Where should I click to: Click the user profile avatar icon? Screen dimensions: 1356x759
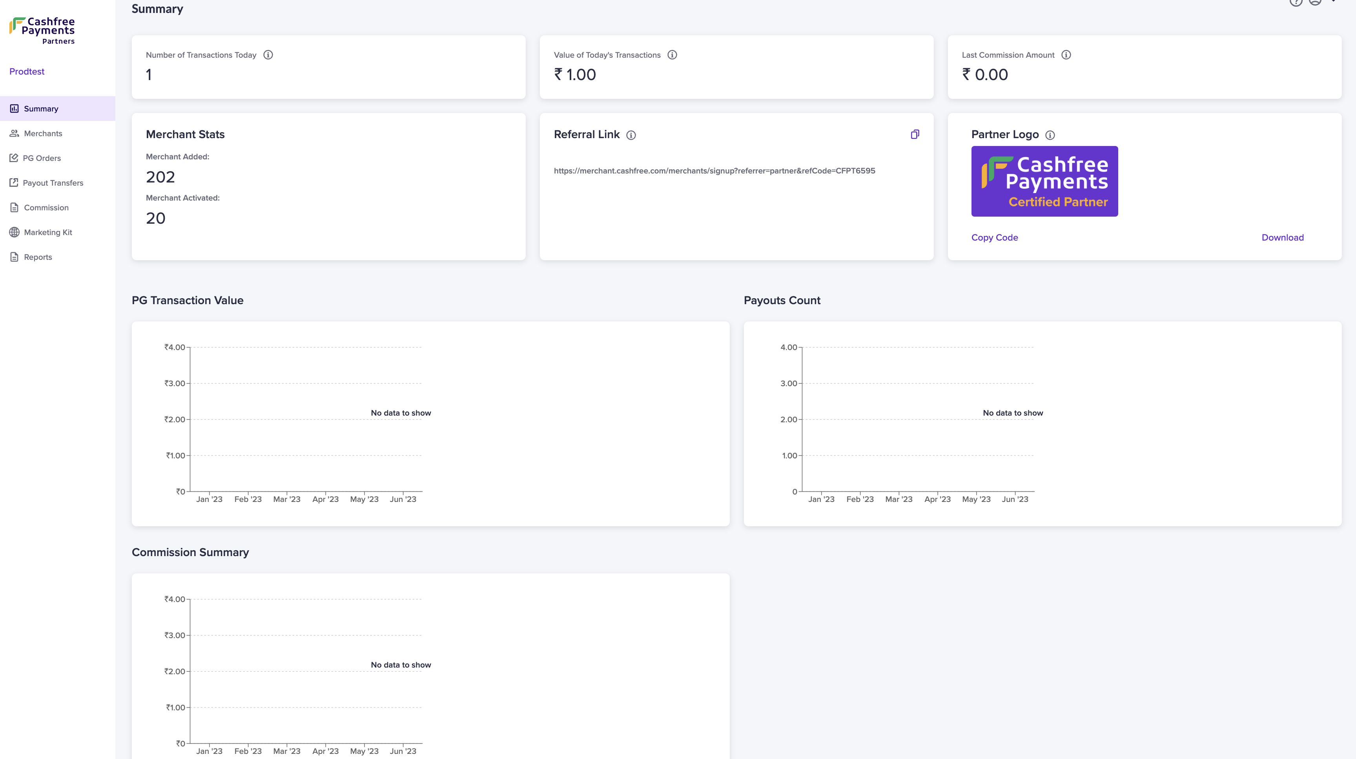[1316, 2]
